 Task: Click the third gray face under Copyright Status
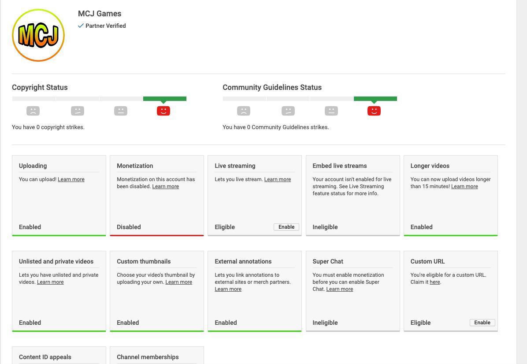pyautogui.click(x=121, y=111)
